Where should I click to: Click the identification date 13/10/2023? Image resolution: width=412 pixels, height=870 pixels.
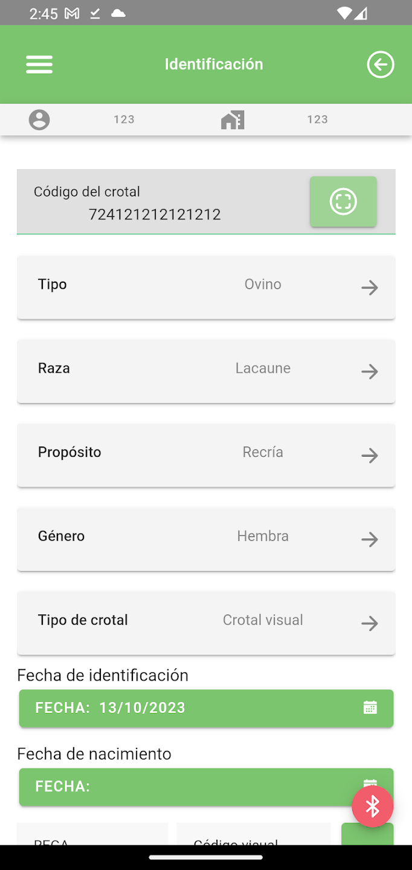point(142,708)
